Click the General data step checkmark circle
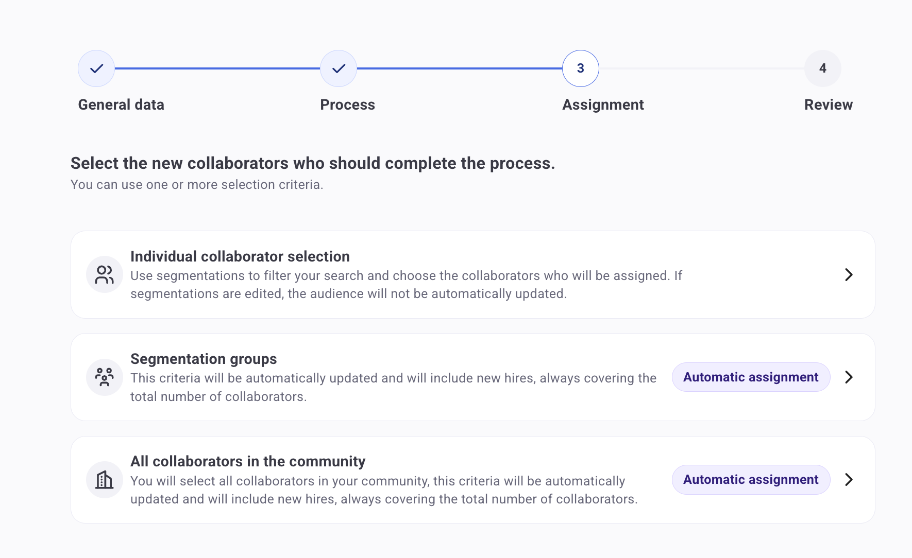912x558 pixels. point(96,68)
